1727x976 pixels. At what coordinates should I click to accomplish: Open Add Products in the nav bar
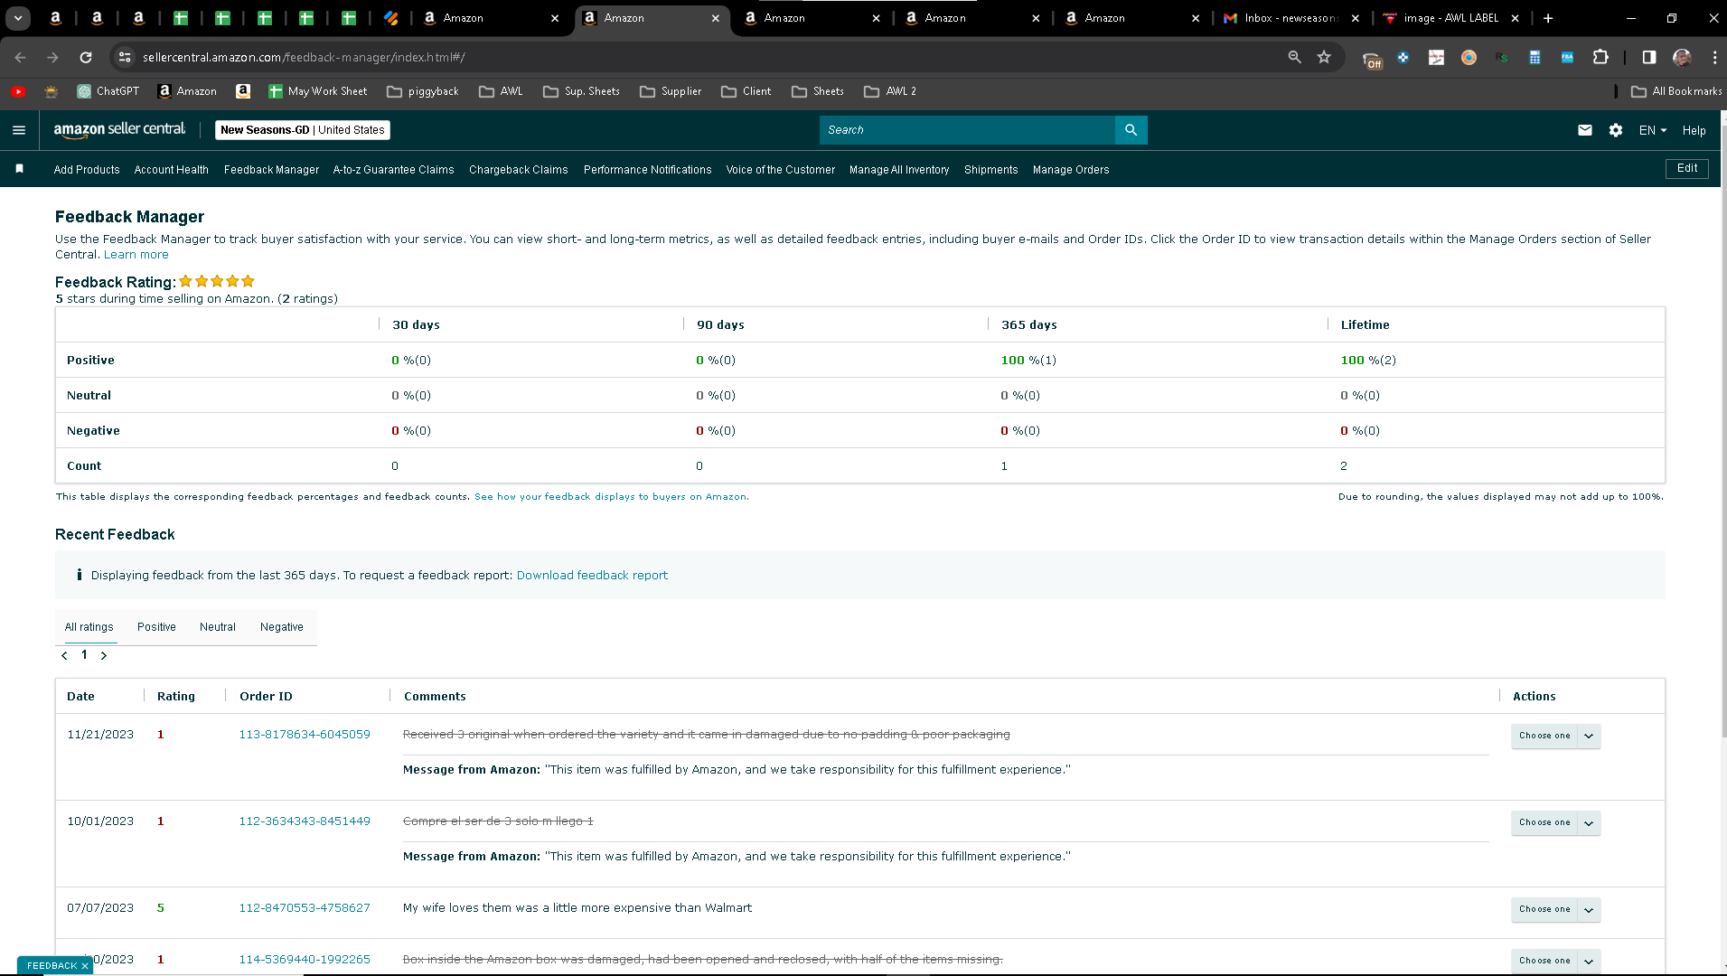click(x=87, y=170)
